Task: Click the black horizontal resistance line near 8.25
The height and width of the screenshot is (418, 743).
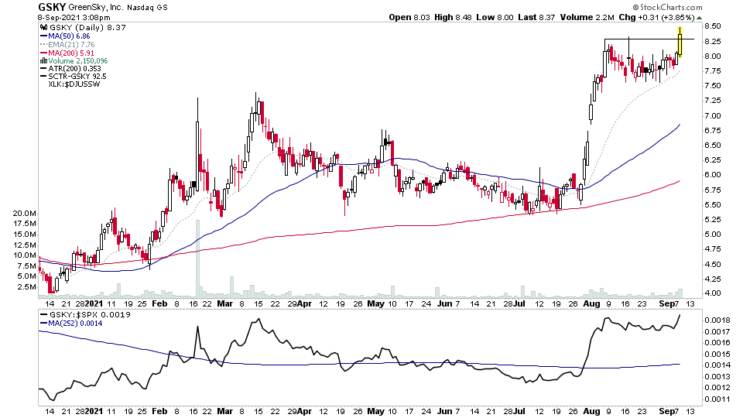Action: coord(649,39)
